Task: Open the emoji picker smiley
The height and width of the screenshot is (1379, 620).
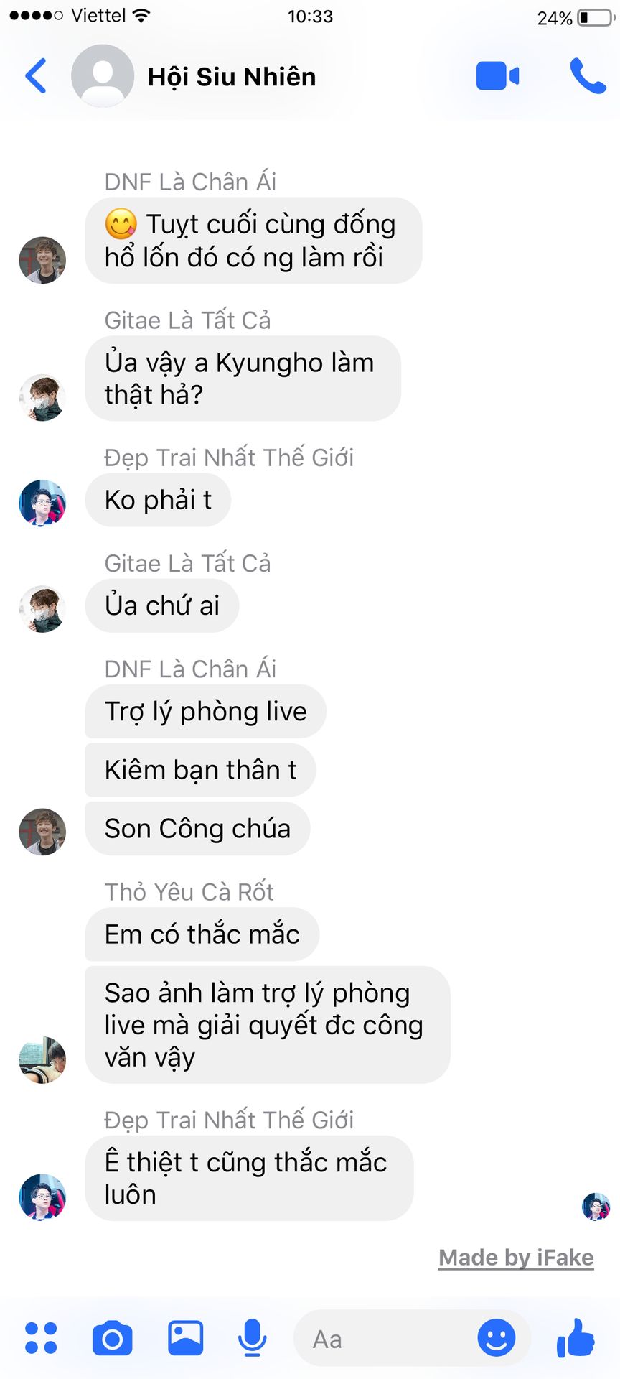Action: [x=497, y=1337]
